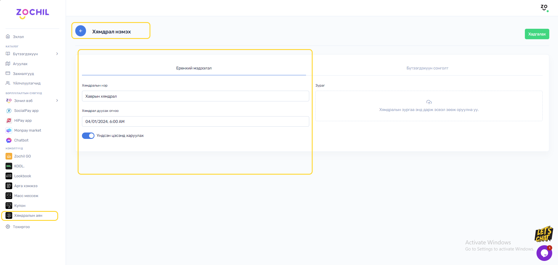The width and height of the screenshot is (558, 265).
Task: Toggle Үндсэн цэсэнд харуулах switch
Action: (88, 136)
